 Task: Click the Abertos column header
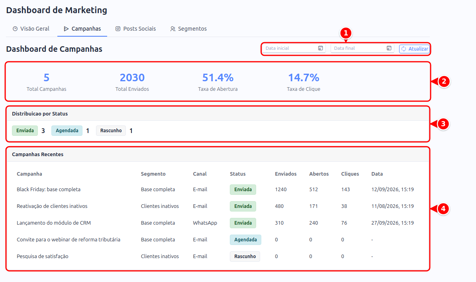[319, 174]
